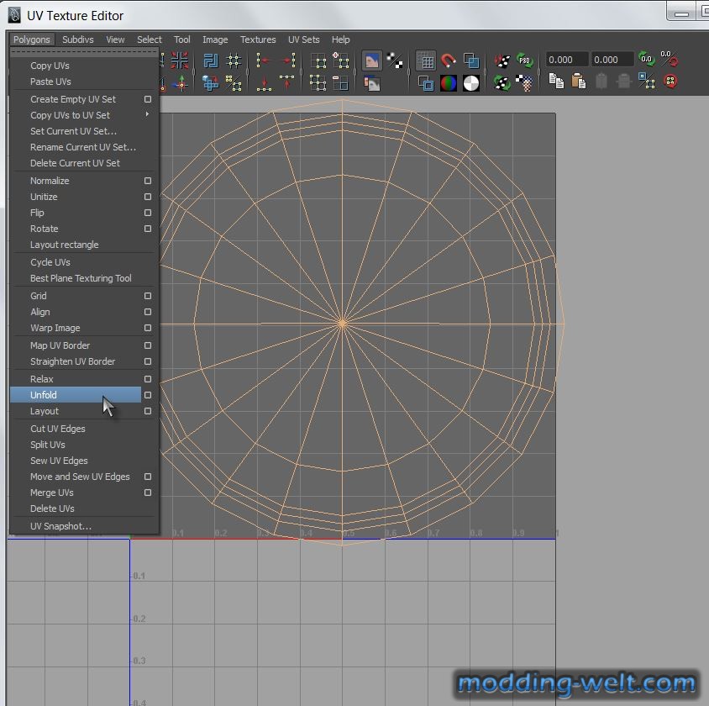Screen dimensions: 709x706
Task: Click the four inward red arrows grid icon
Action: coord(180,61)
